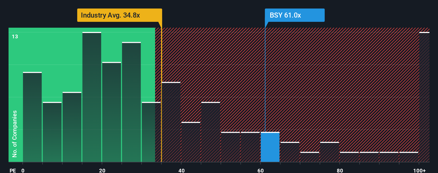The image size is (438, 173).
Task: Click the 40 x-axis tick label
Action: [x=181, y=170]
